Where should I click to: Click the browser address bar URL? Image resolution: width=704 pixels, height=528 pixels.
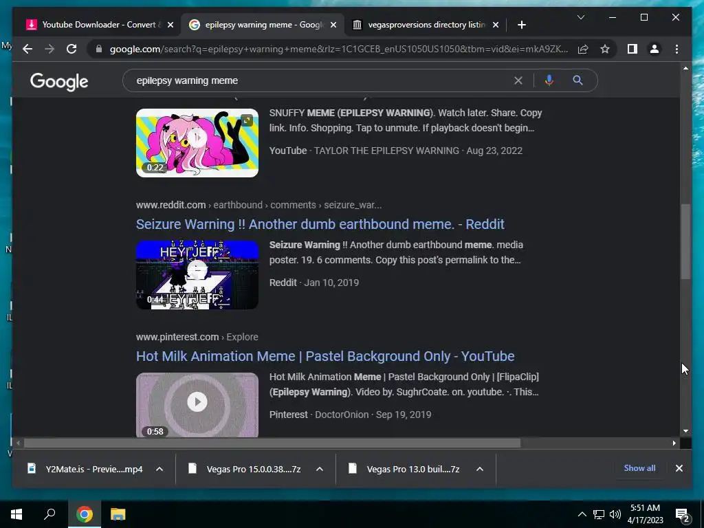click(x=339, y=49)
